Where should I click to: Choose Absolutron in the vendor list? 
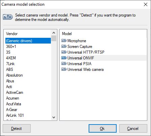(28, 75)
